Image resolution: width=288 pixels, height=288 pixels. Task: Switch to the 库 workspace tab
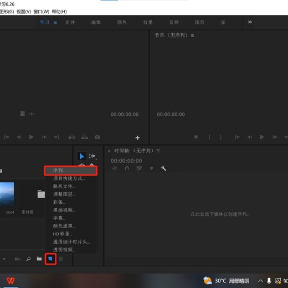tap(223, 23)
